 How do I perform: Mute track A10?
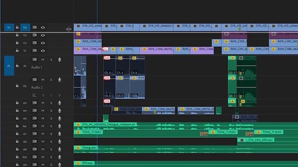[x=43, y=157]
